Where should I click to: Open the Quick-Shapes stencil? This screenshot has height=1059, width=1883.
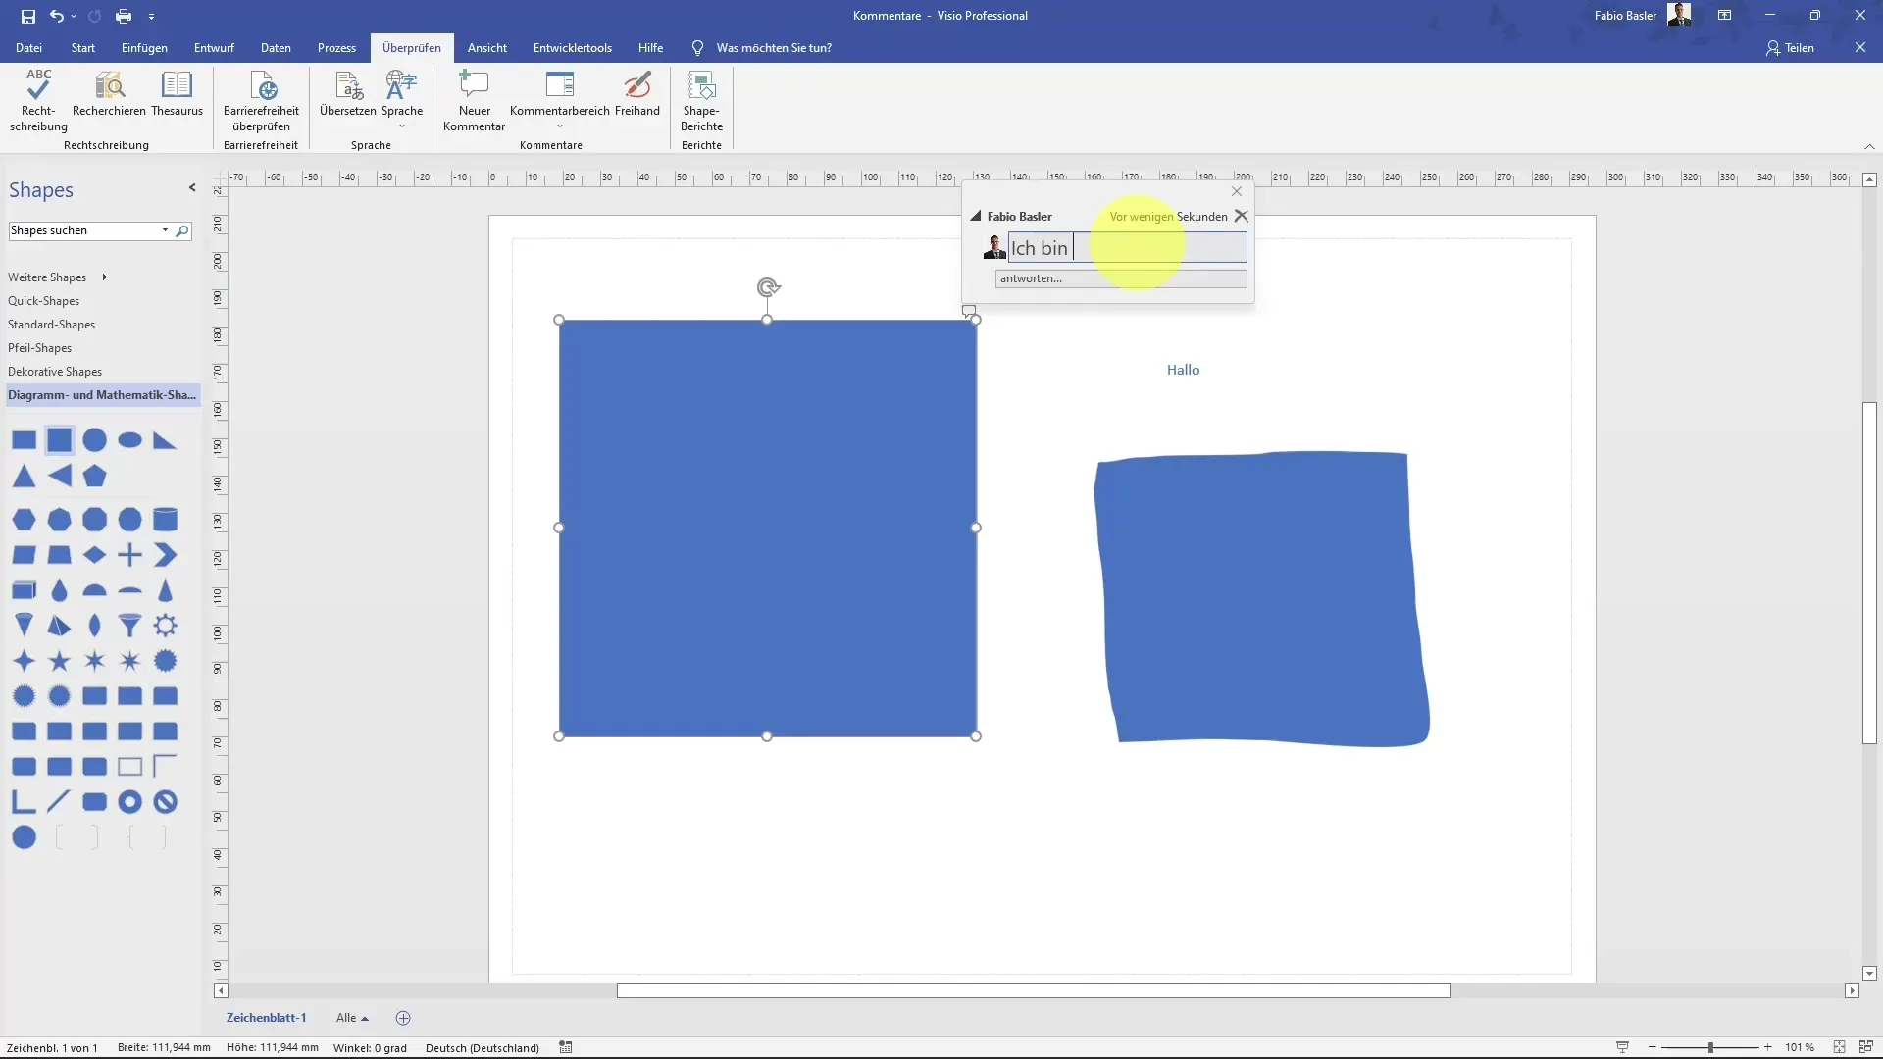[44, 301]
